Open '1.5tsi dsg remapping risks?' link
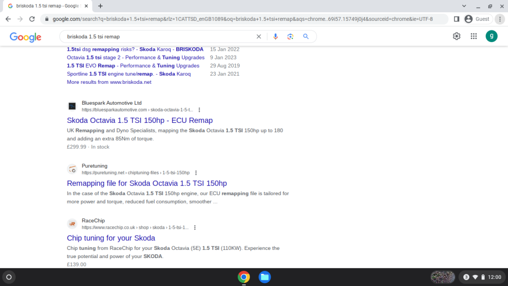The image size is (508, 286). 135,49
